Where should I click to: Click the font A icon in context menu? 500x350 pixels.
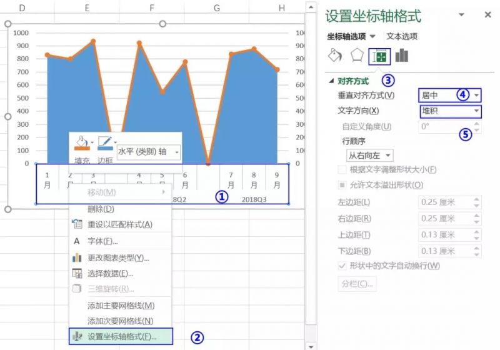(77, 241)
